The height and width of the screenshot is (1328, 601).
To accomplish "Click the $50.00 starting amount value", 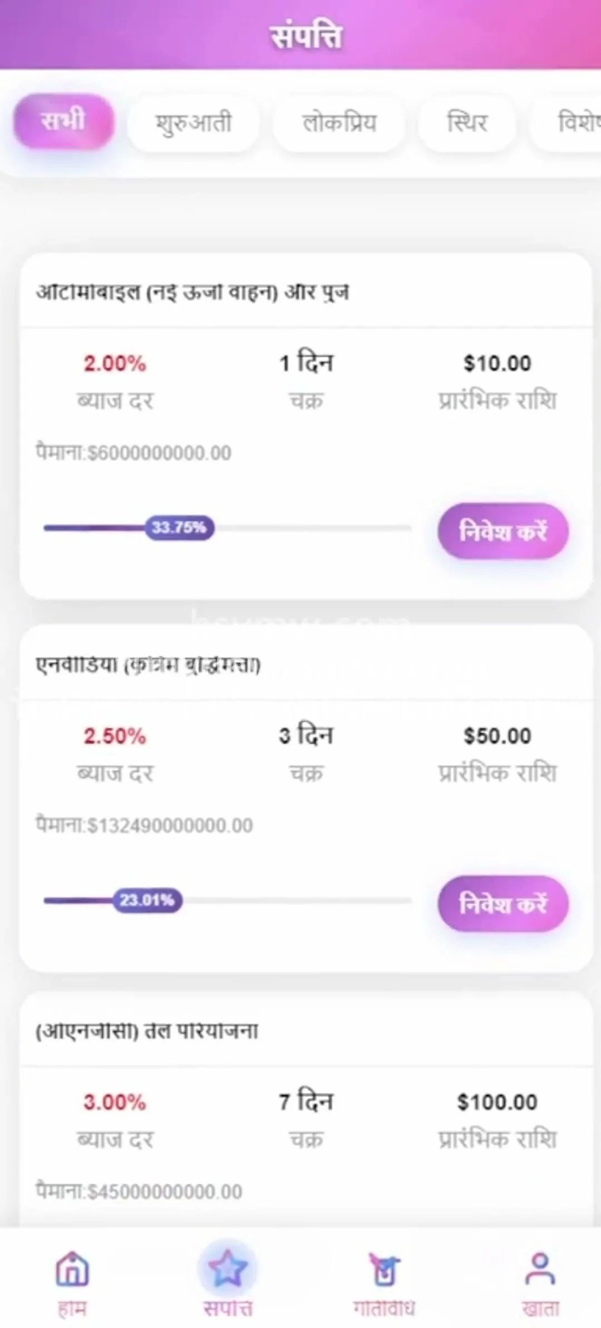I will coord(497,736).
